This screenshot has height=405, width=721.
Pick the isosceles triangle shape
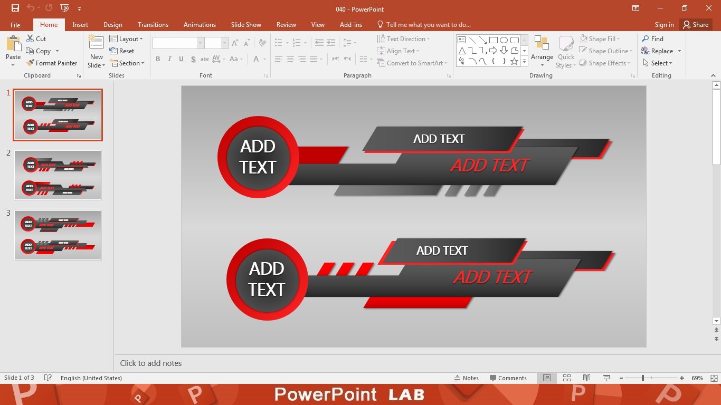coord(462,51)
